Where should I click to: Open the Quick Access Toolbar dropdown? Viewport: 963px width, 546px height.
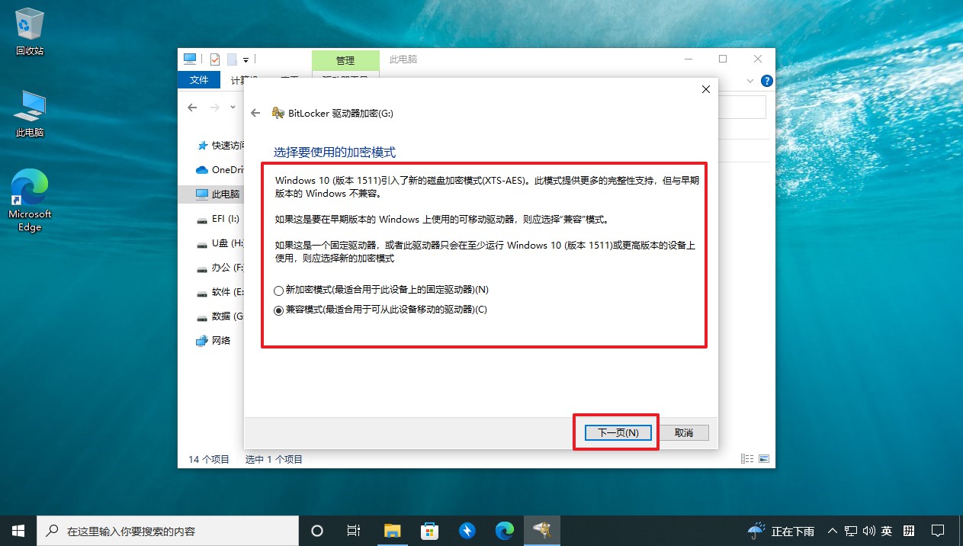tap(246, 59)
